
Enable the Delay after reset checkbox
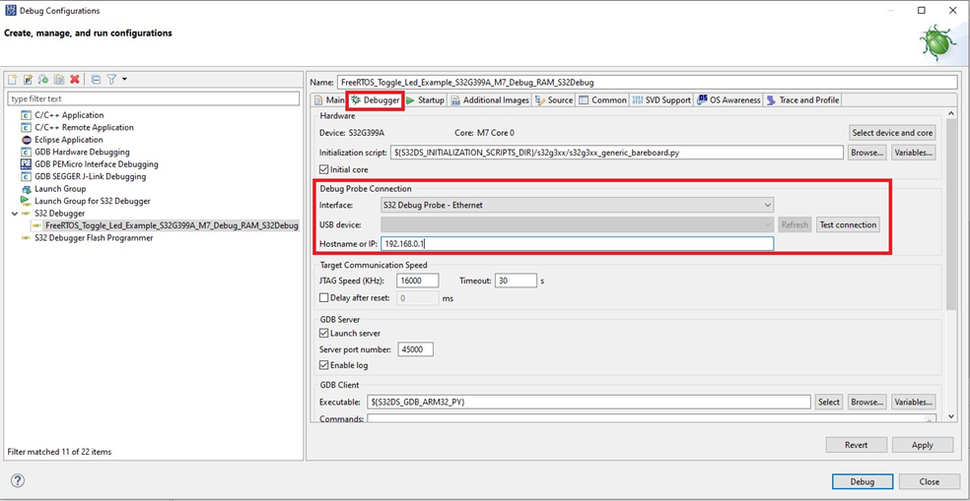(x=323, y=298)
